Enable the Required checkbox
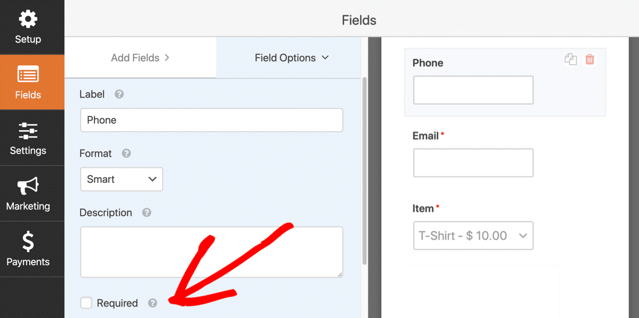 pos(86,303)
